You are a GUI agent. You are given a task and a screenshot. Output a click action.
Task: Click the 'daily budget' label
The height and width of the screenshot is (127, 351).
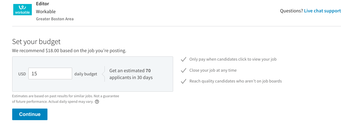point(86,74)
